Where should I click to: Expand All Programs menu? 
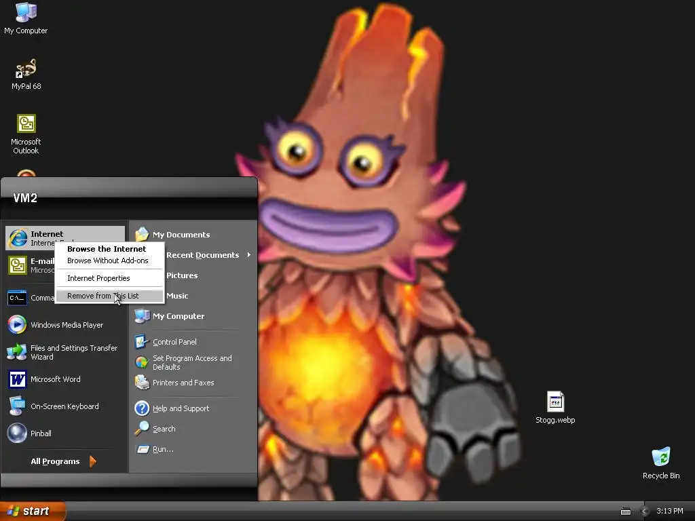(63, 461)
